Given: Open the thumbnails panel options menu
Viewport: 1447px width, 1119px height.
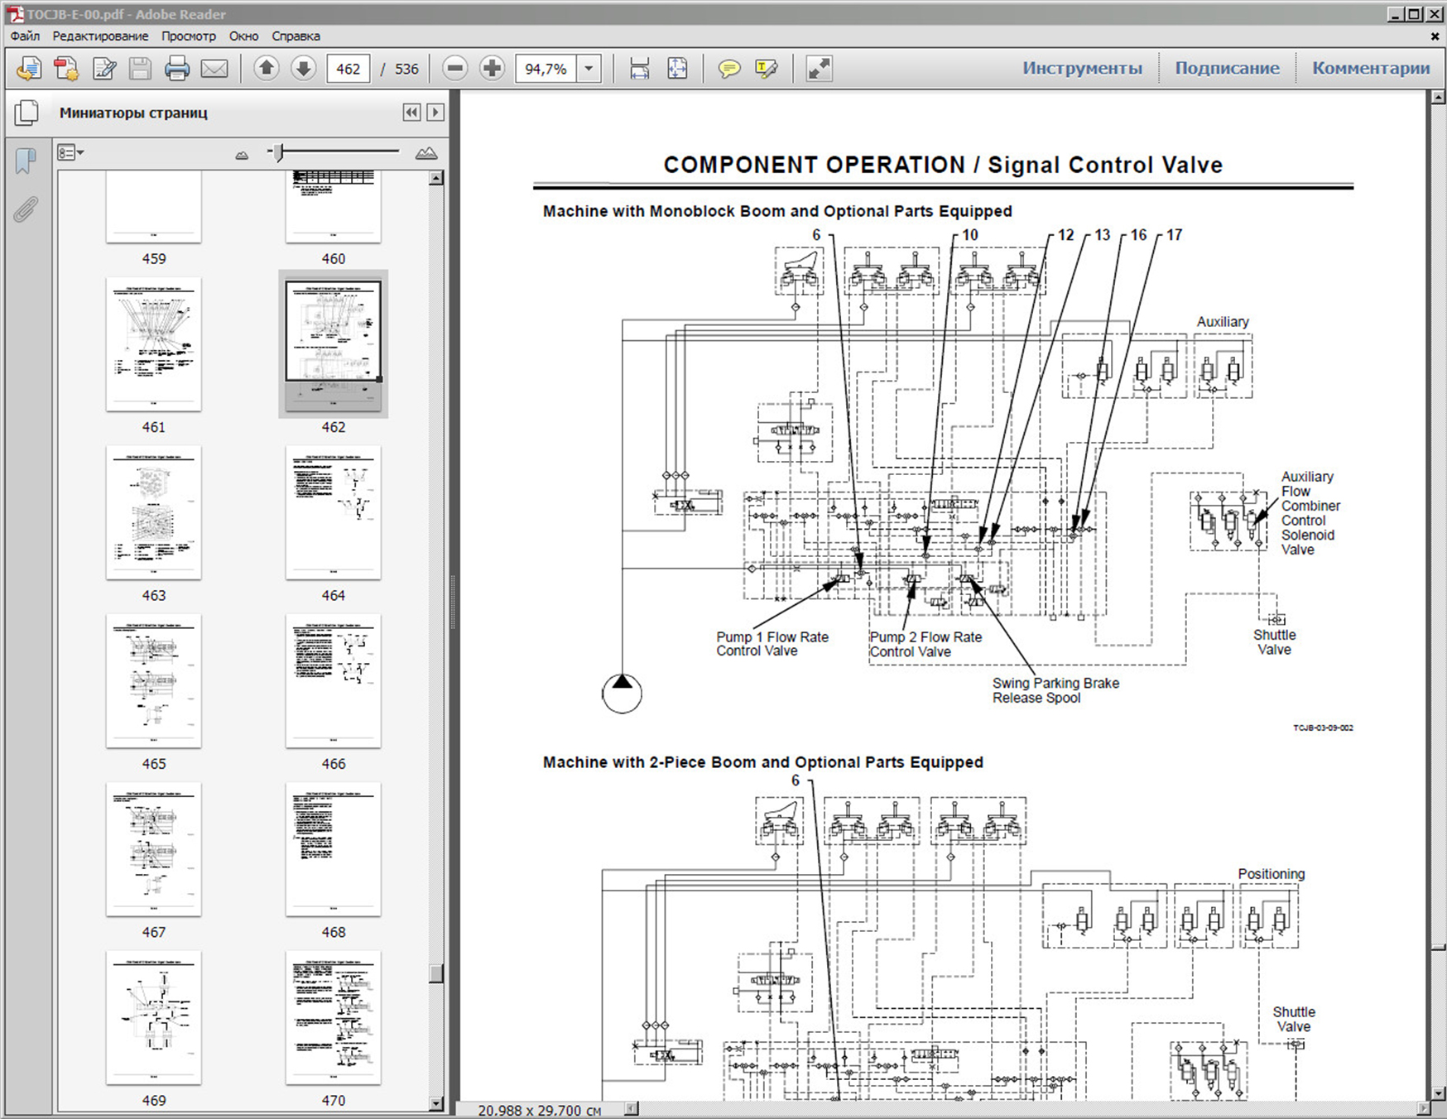Looking at the screenshot, I should pyautogui.click(x=70, y=153).
